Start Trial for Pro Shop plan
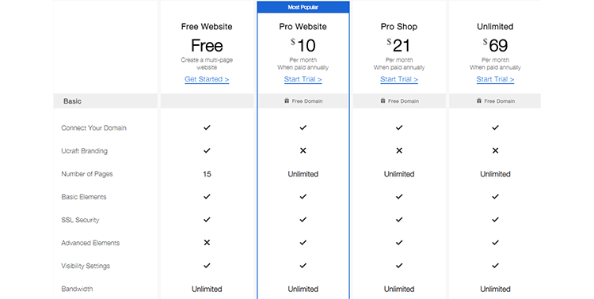This screenshot has height=299, width=594. (399, 79)
